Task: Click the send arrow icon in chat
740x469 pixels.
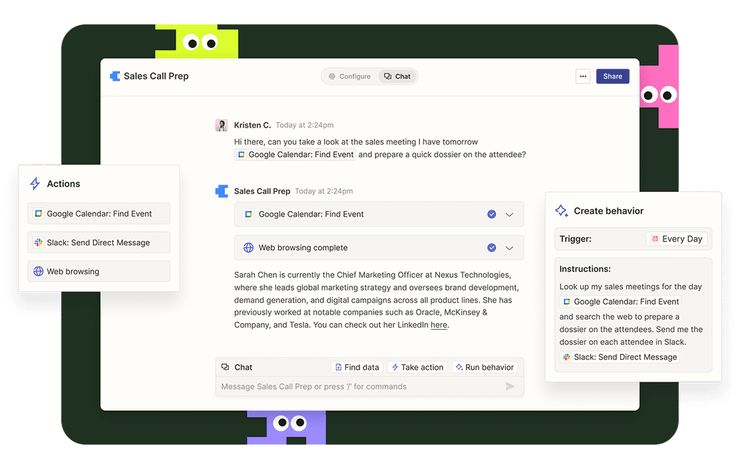Action: coord(510,387)
